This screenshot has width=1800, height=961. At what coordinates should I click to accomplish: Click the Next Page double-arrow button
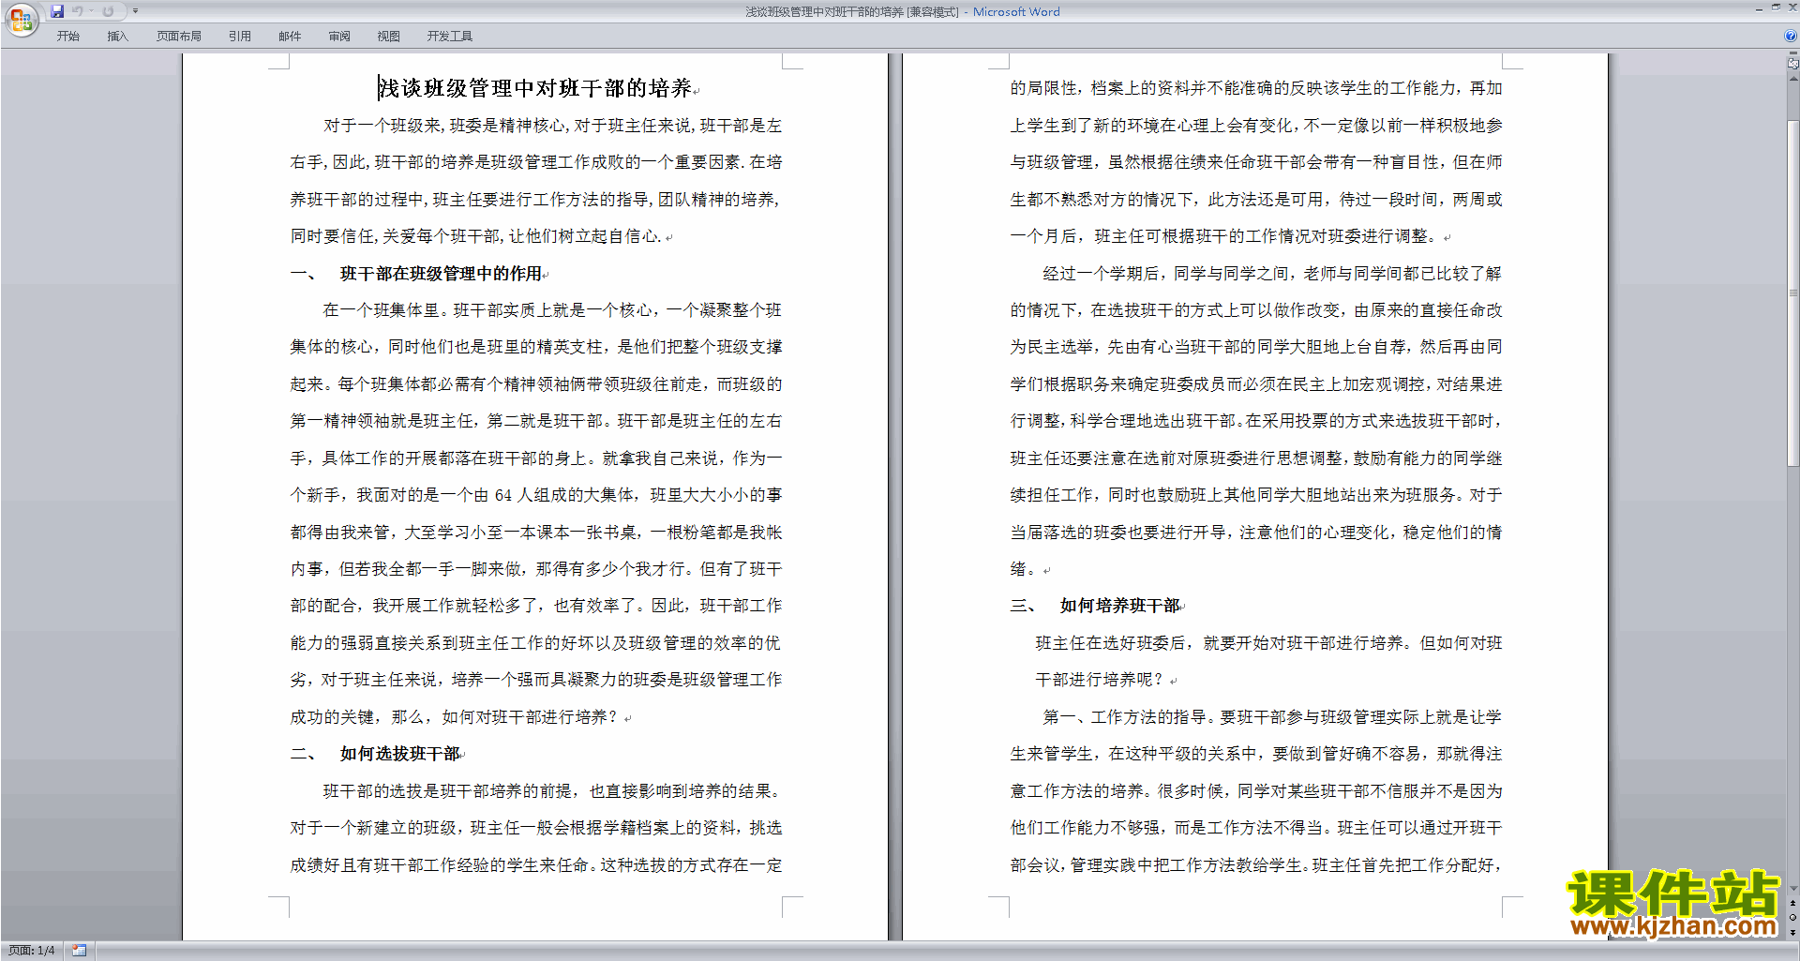[1793, 932]
